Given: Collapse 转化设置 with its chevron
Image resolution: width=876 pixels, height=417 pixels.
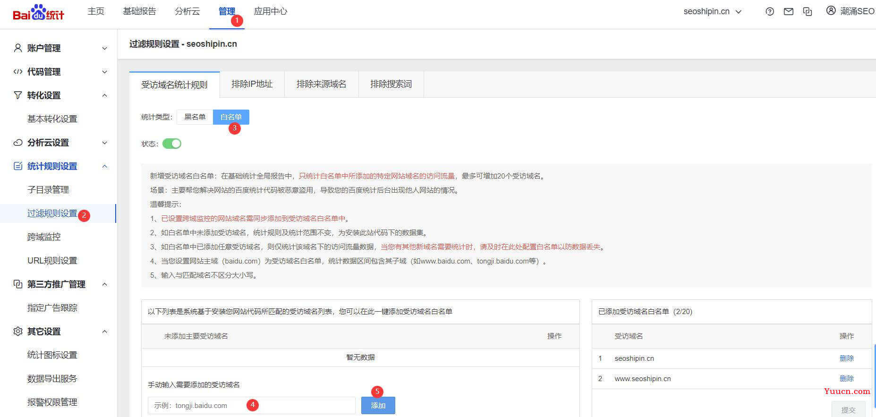Looking at the screenshot, I should pyautogui.click(x=105, y=95).
